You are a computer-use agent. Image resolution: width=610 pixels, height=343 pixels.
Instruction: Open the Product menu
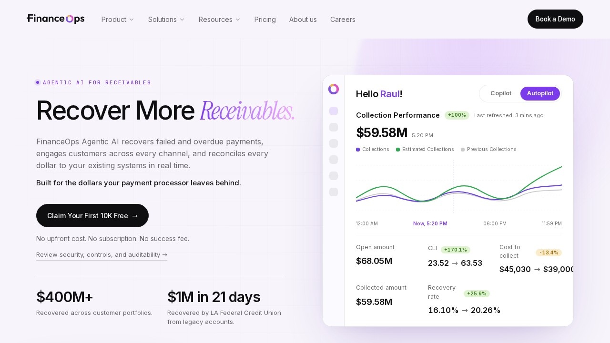[x=118, y=20]
